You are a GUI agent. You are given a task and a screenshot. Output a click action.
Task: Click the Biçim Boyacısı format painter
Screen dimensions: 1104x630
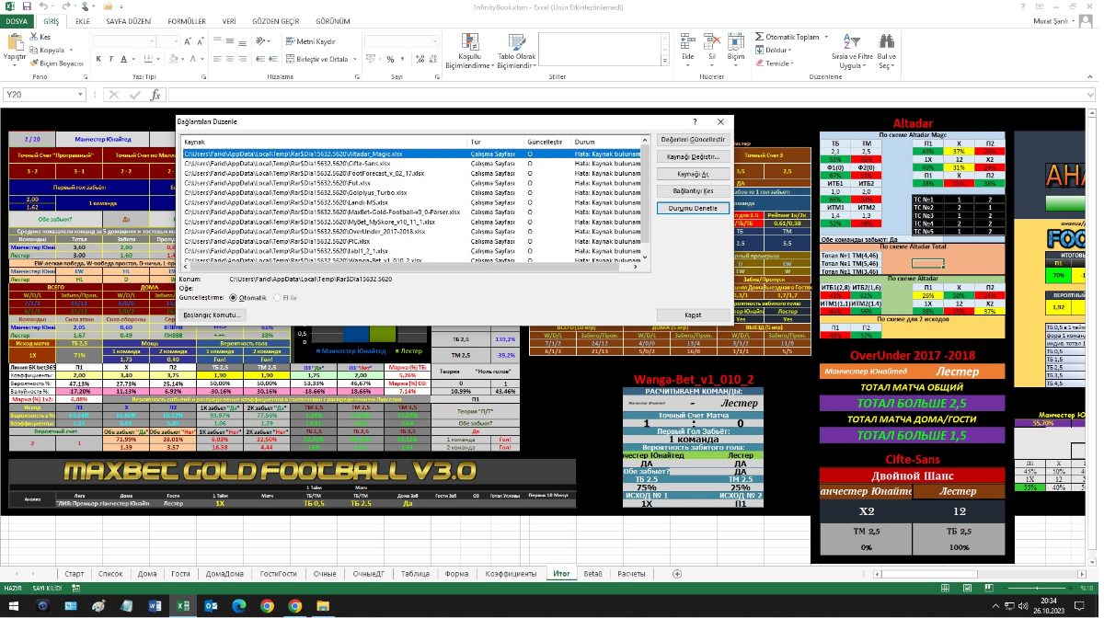pyautogui.click(x=56, y=63)
